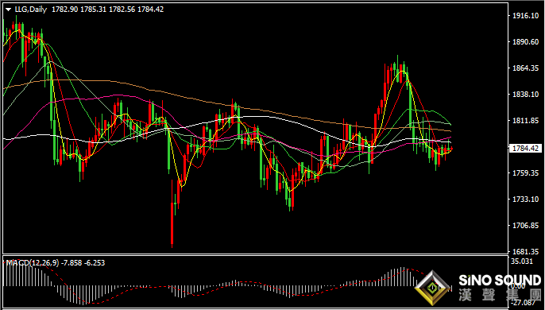Click the MACD(12,26,9) indicator label

point(33,262)
